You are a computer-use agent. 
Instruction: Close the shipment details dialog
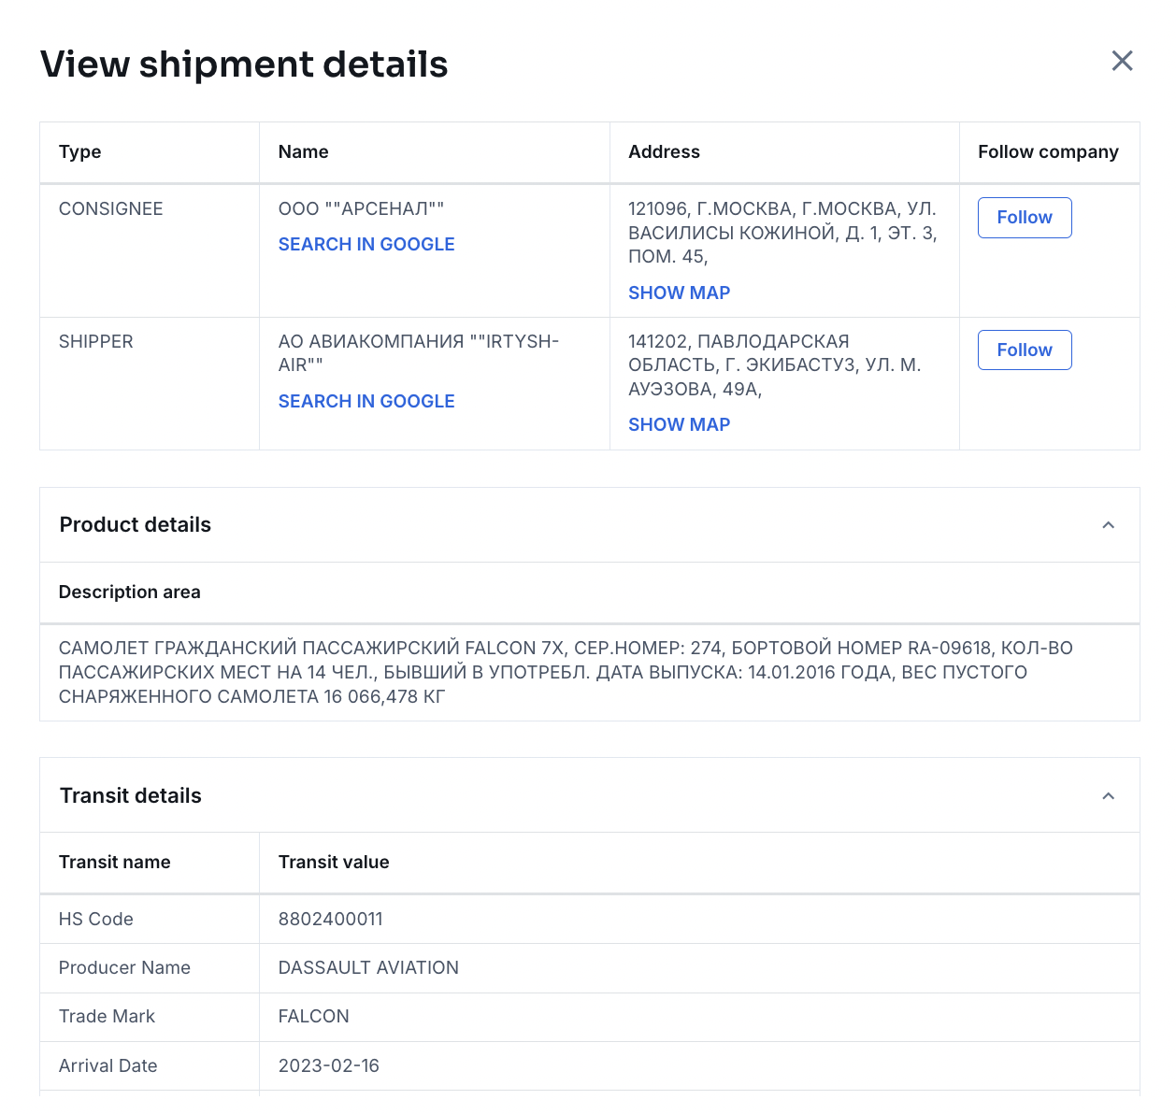click(1122, 62)
